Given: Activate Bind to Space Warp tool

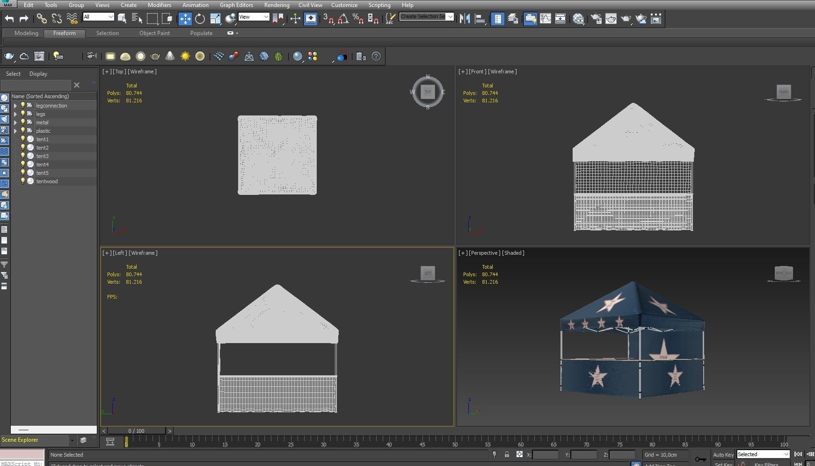Looking at the screenshot, I should pos(72,19).
